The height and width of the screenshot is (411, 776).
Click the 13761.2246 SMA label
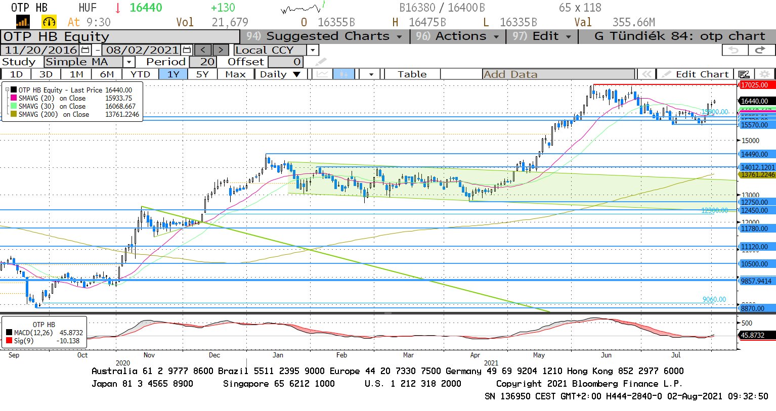(x=757, y=174)
